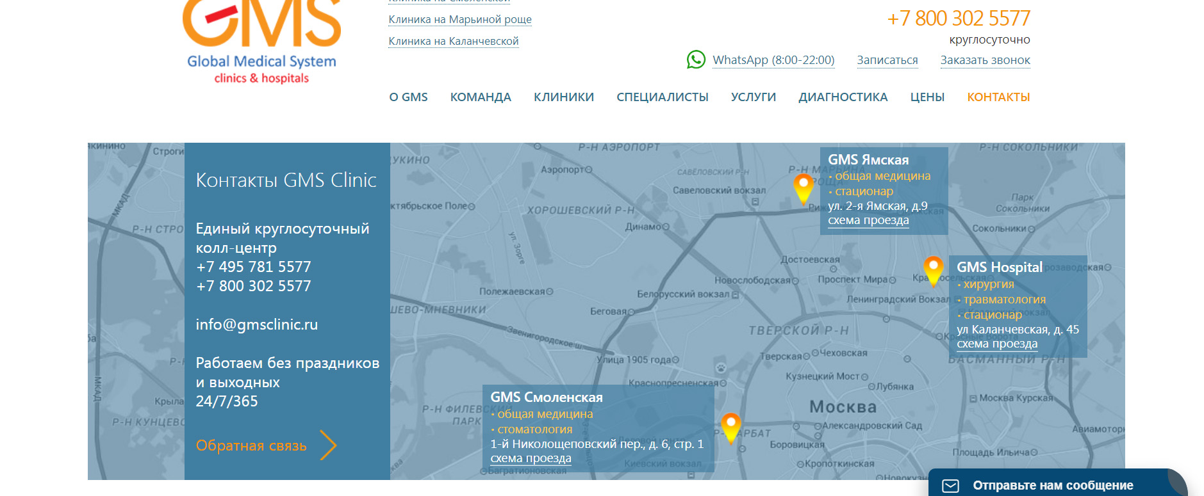This screenshot has width=1204, height=496.
Task: Click the +7 800 302 5577 header phone
Action: tap(959, 19)
